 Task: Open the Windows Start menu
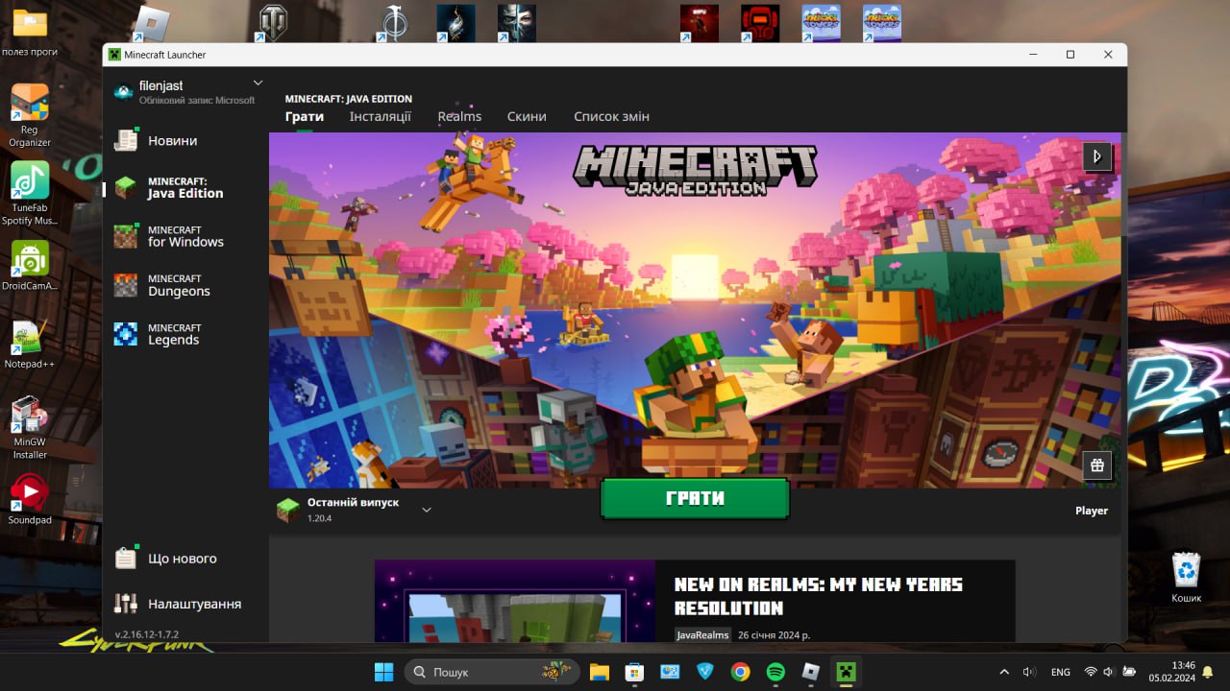383,672
